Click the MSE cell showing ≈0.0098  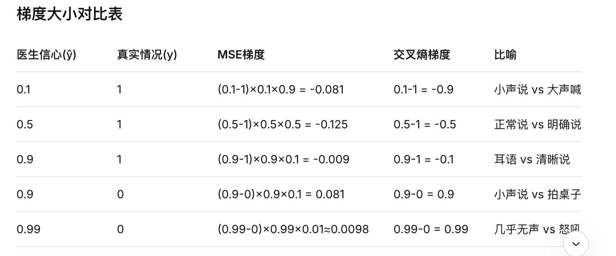(293, 229)
